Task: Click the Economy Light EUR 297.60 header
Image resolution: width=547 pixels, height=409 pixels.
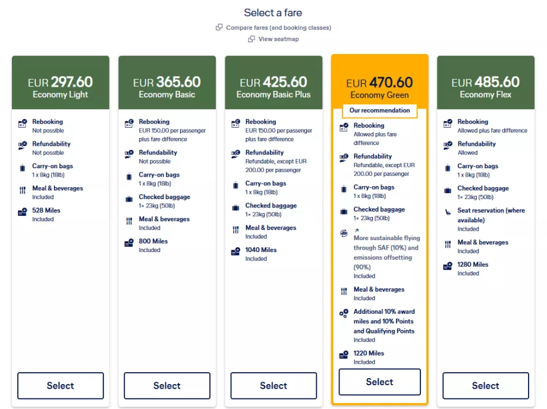Action: tap(61, 87)
